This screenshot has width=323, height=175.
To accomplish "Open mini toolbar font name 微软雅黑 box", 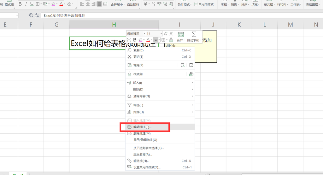I will (x=136, y=33).
